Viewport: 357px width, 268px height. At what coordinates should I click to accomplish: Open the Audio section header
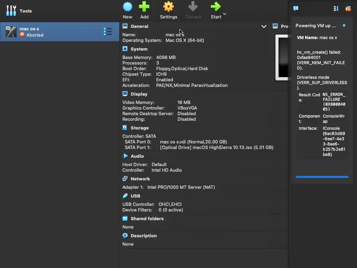tap(137, 156)
